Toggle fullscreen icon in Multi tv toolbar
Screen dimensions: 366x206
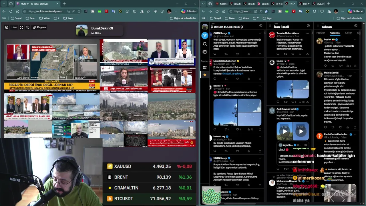[21, 27]
